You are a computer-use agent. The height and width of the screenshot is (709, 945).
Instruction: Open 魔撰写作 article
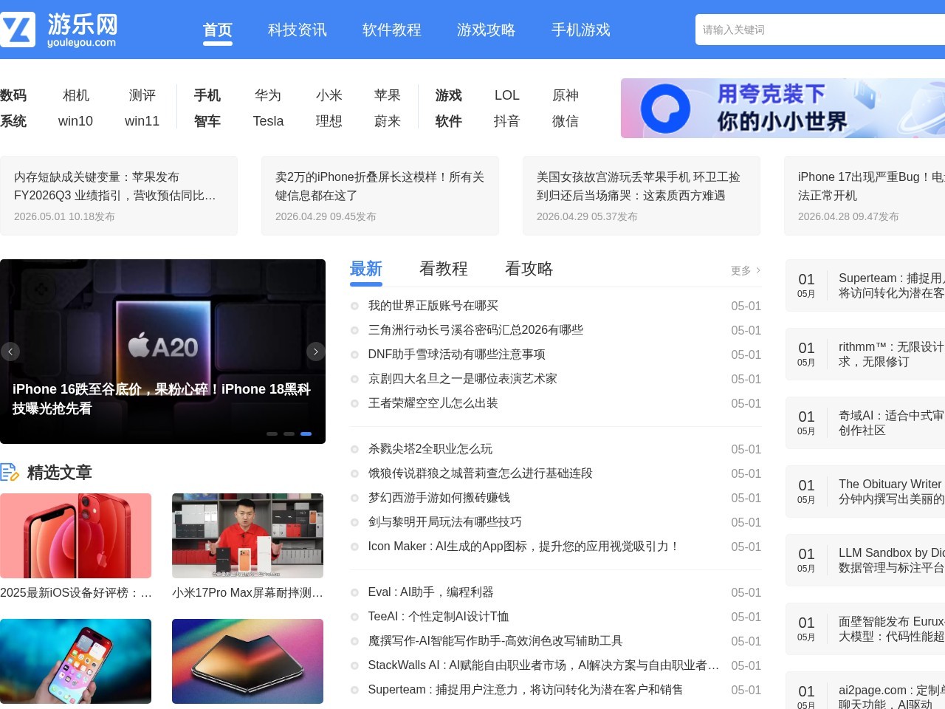(495, 641)
